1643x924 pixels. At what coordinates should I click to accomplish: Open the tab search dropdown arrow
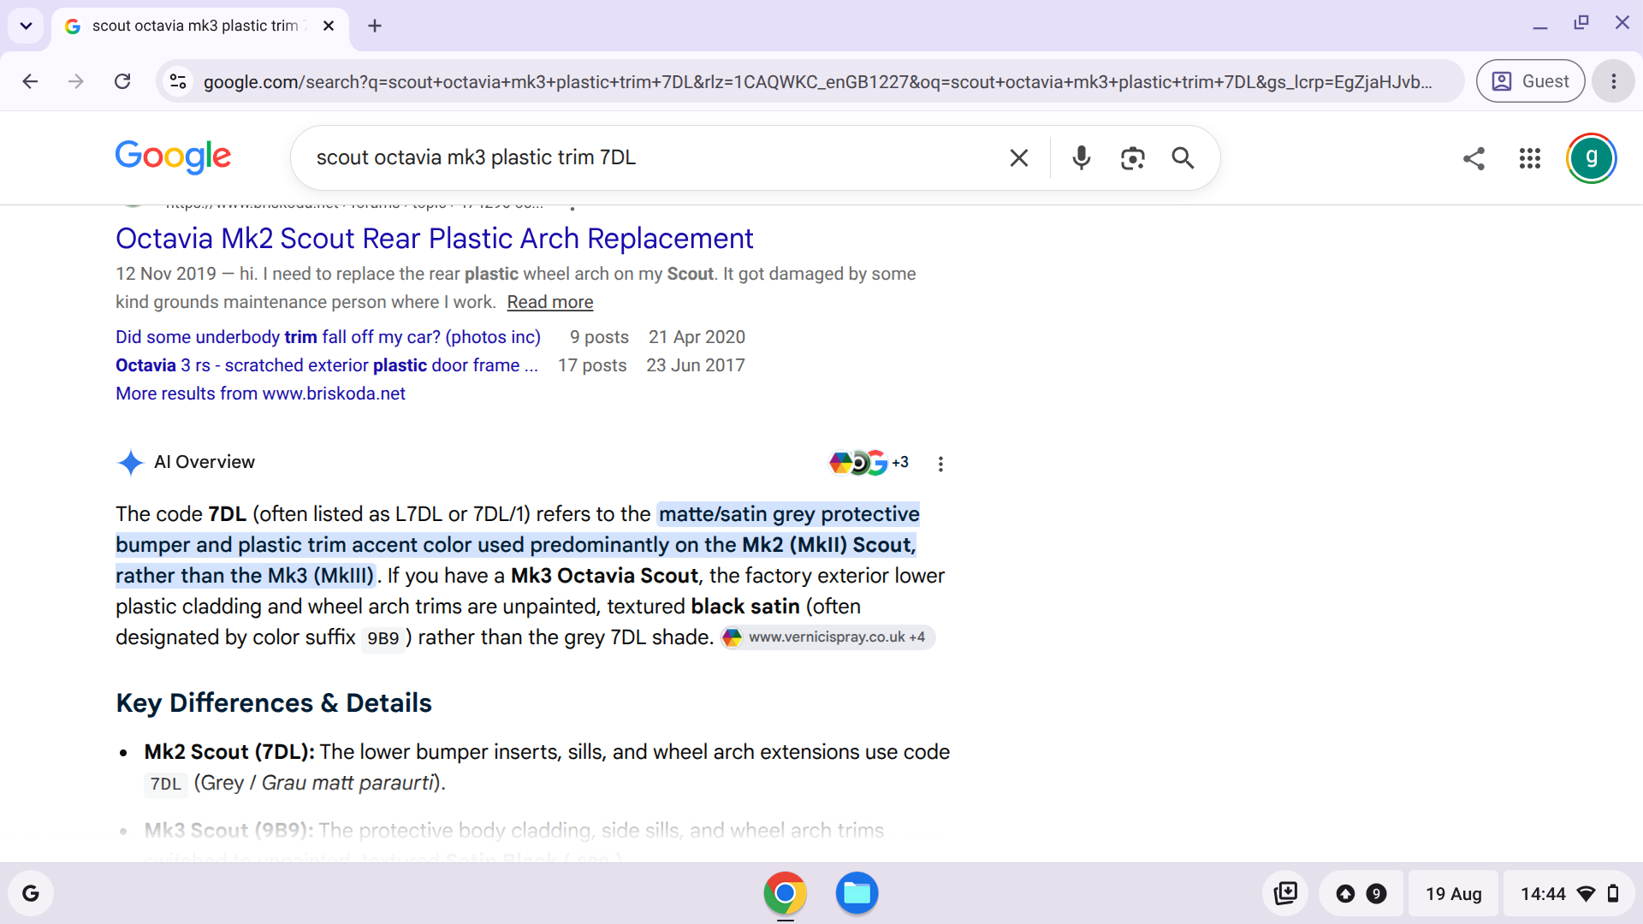click(x=26, y=26)
